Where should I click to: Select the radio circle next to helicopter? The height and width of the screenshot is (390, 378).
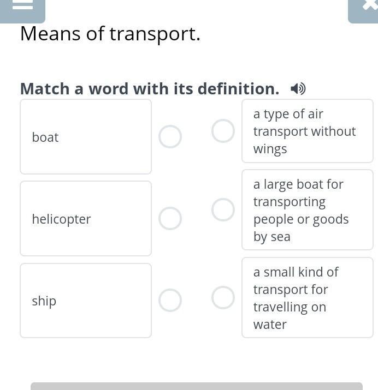pyautogui.click(x=170, y=218)
